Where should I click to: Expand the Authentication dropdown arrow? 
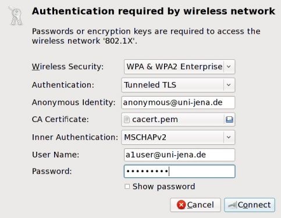pos(229,85)
